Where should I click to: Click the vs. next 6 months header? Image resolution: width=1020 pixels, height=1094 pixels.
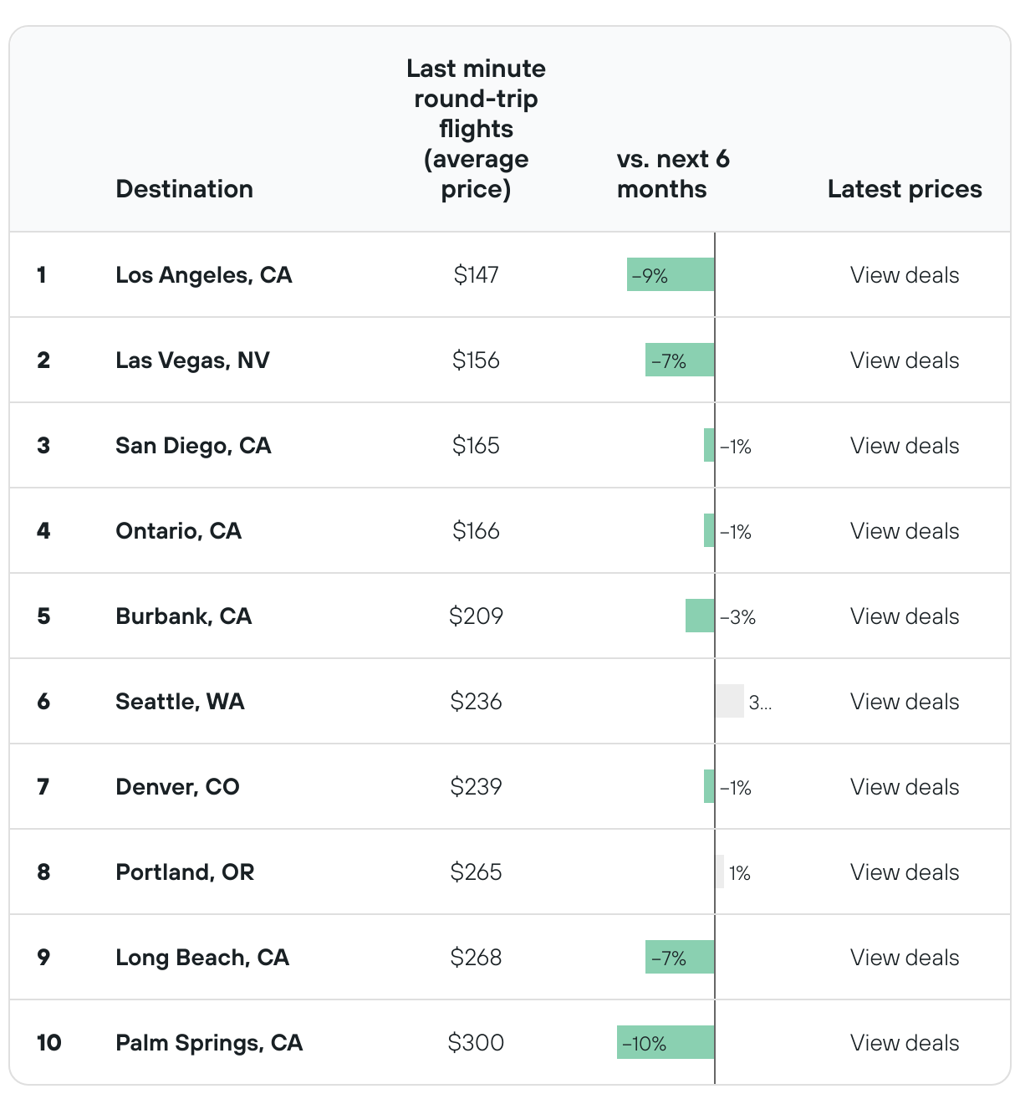pos(673,174)
